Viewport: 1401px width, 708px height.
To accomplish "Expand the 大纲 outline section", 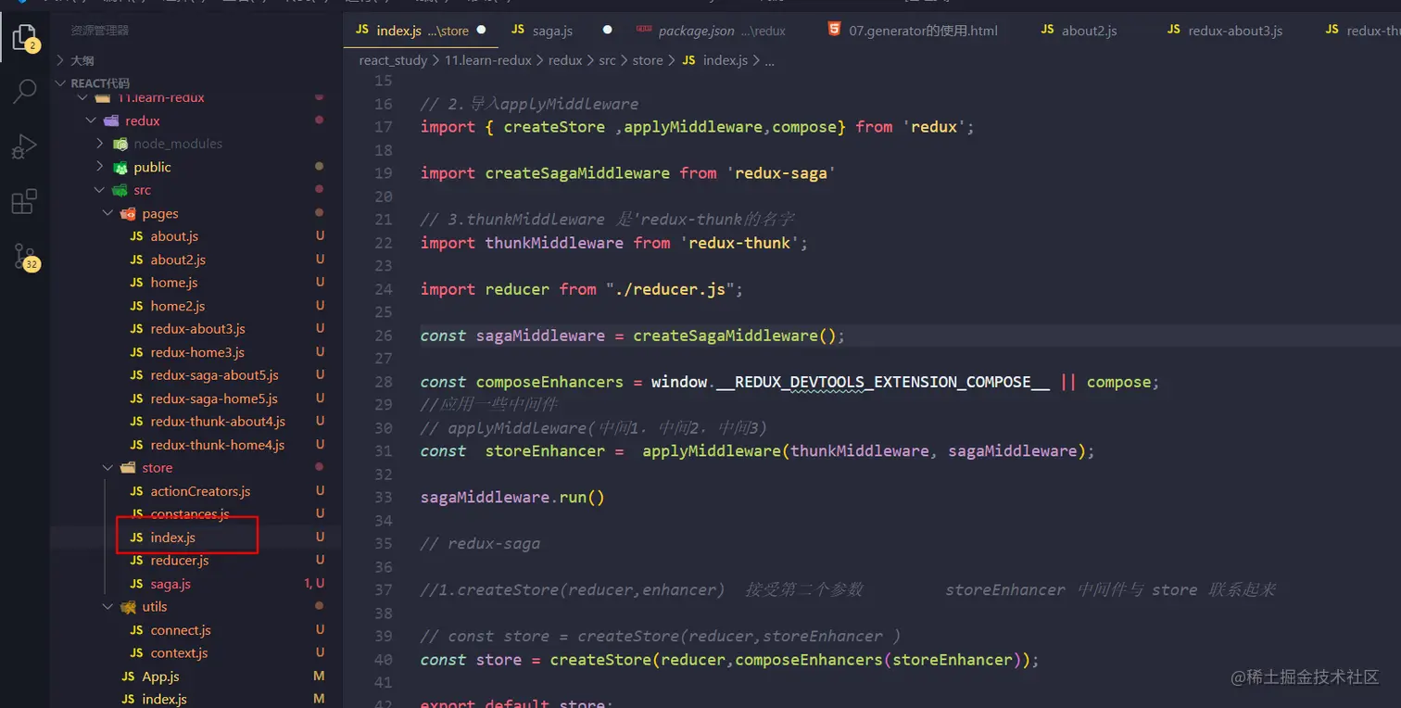I will coord(195,60).
